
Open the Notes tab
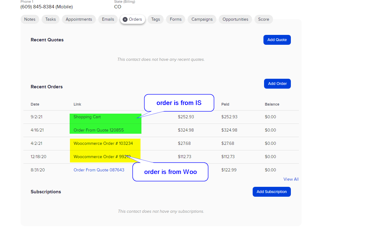[30, 19]
